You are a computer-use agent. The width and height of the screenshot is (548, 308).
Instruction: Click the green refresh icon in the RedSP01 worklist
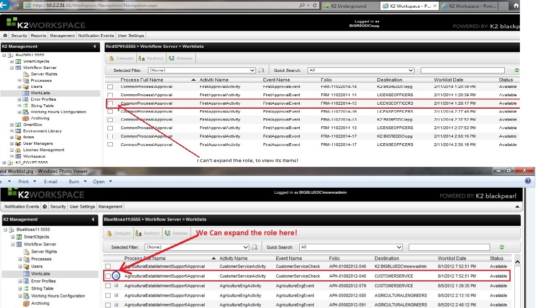point(517,70)
